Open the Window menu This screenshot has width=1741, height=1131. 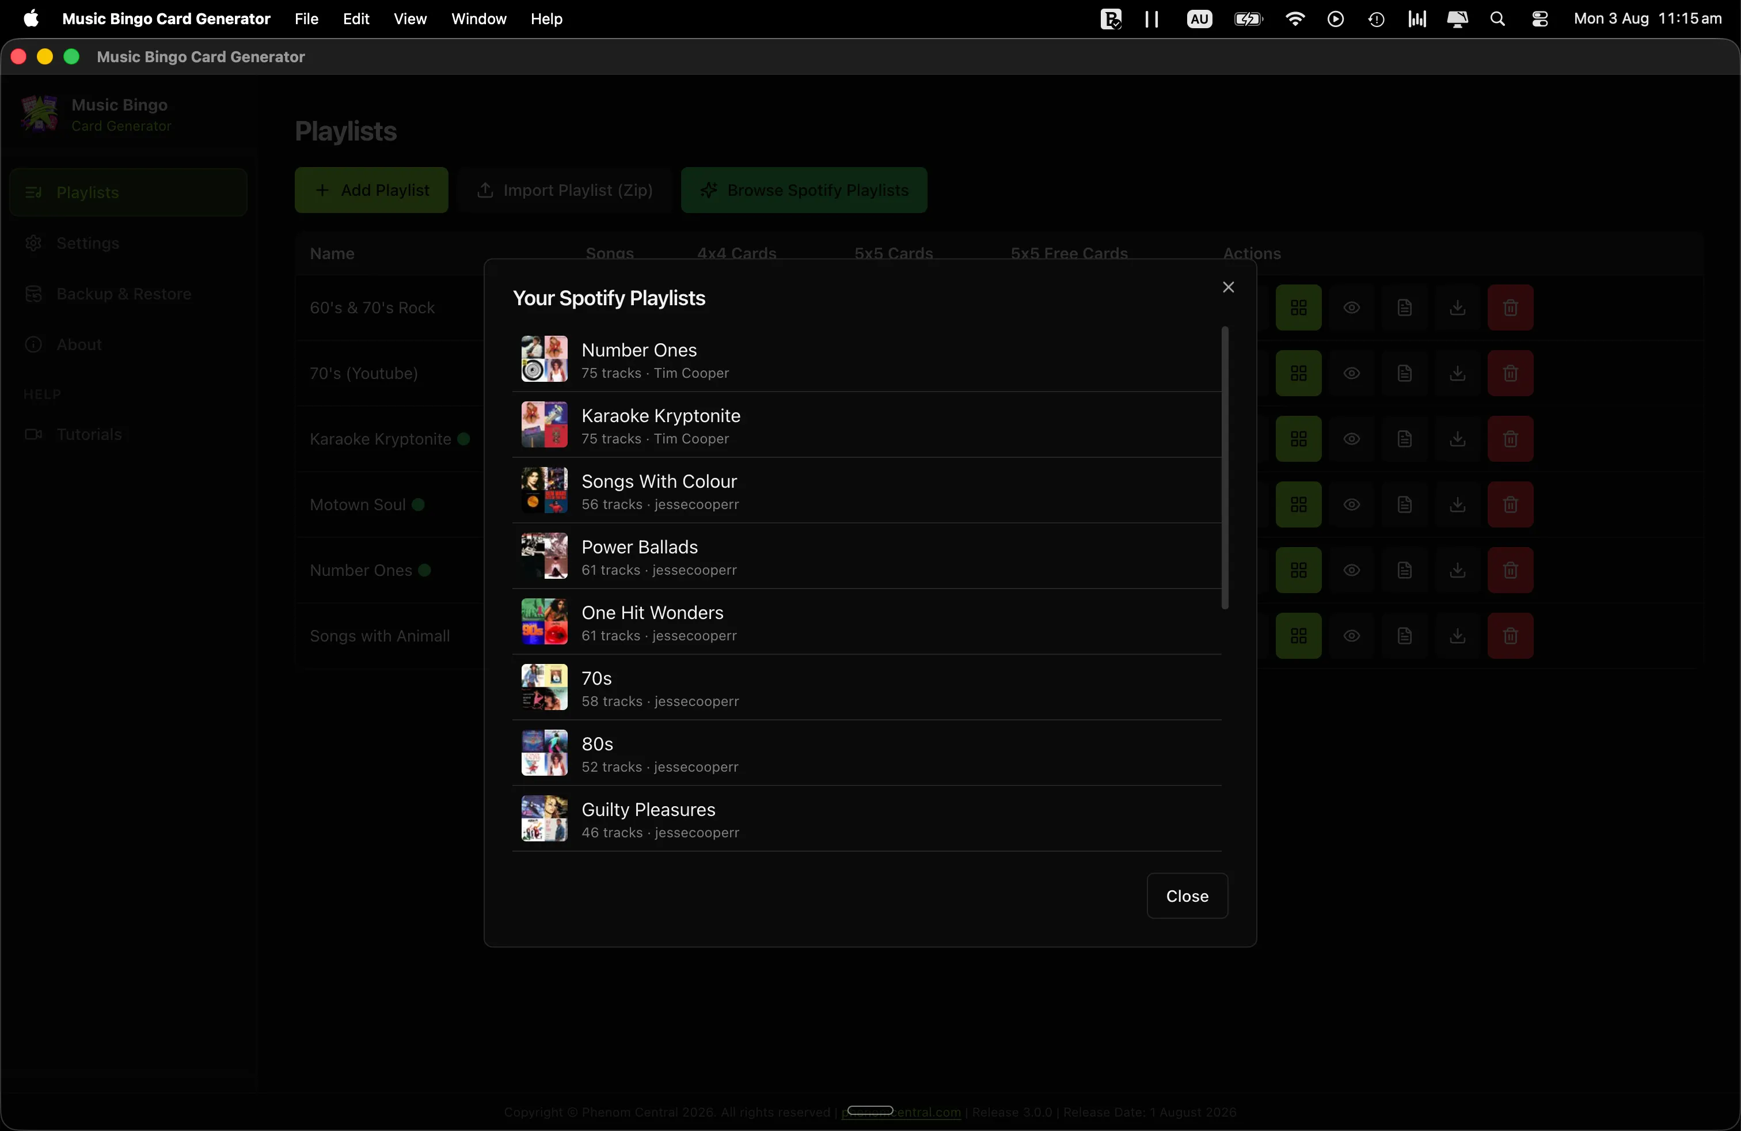(x=478, y=19)
